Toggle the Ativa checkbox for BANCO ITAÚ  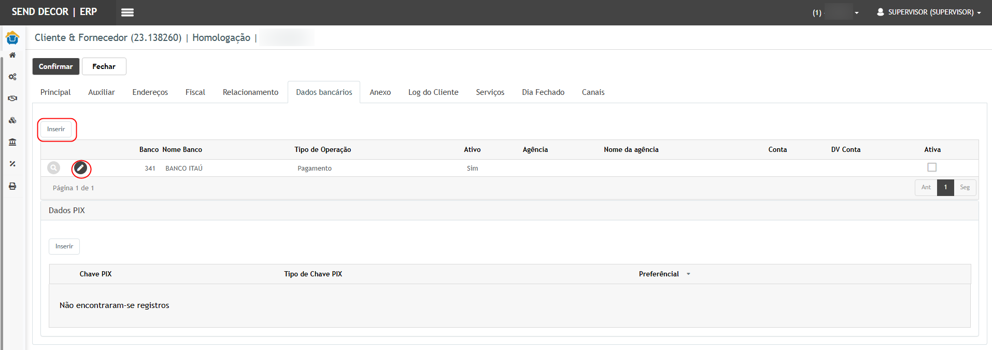click(932, 167)
